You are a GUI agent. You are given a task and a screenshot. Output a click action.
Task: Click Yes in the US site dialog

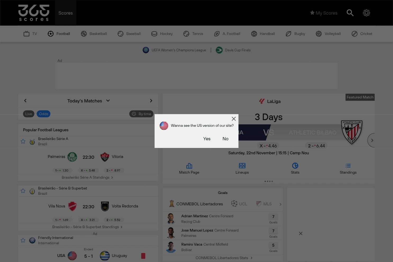[207, 139]
